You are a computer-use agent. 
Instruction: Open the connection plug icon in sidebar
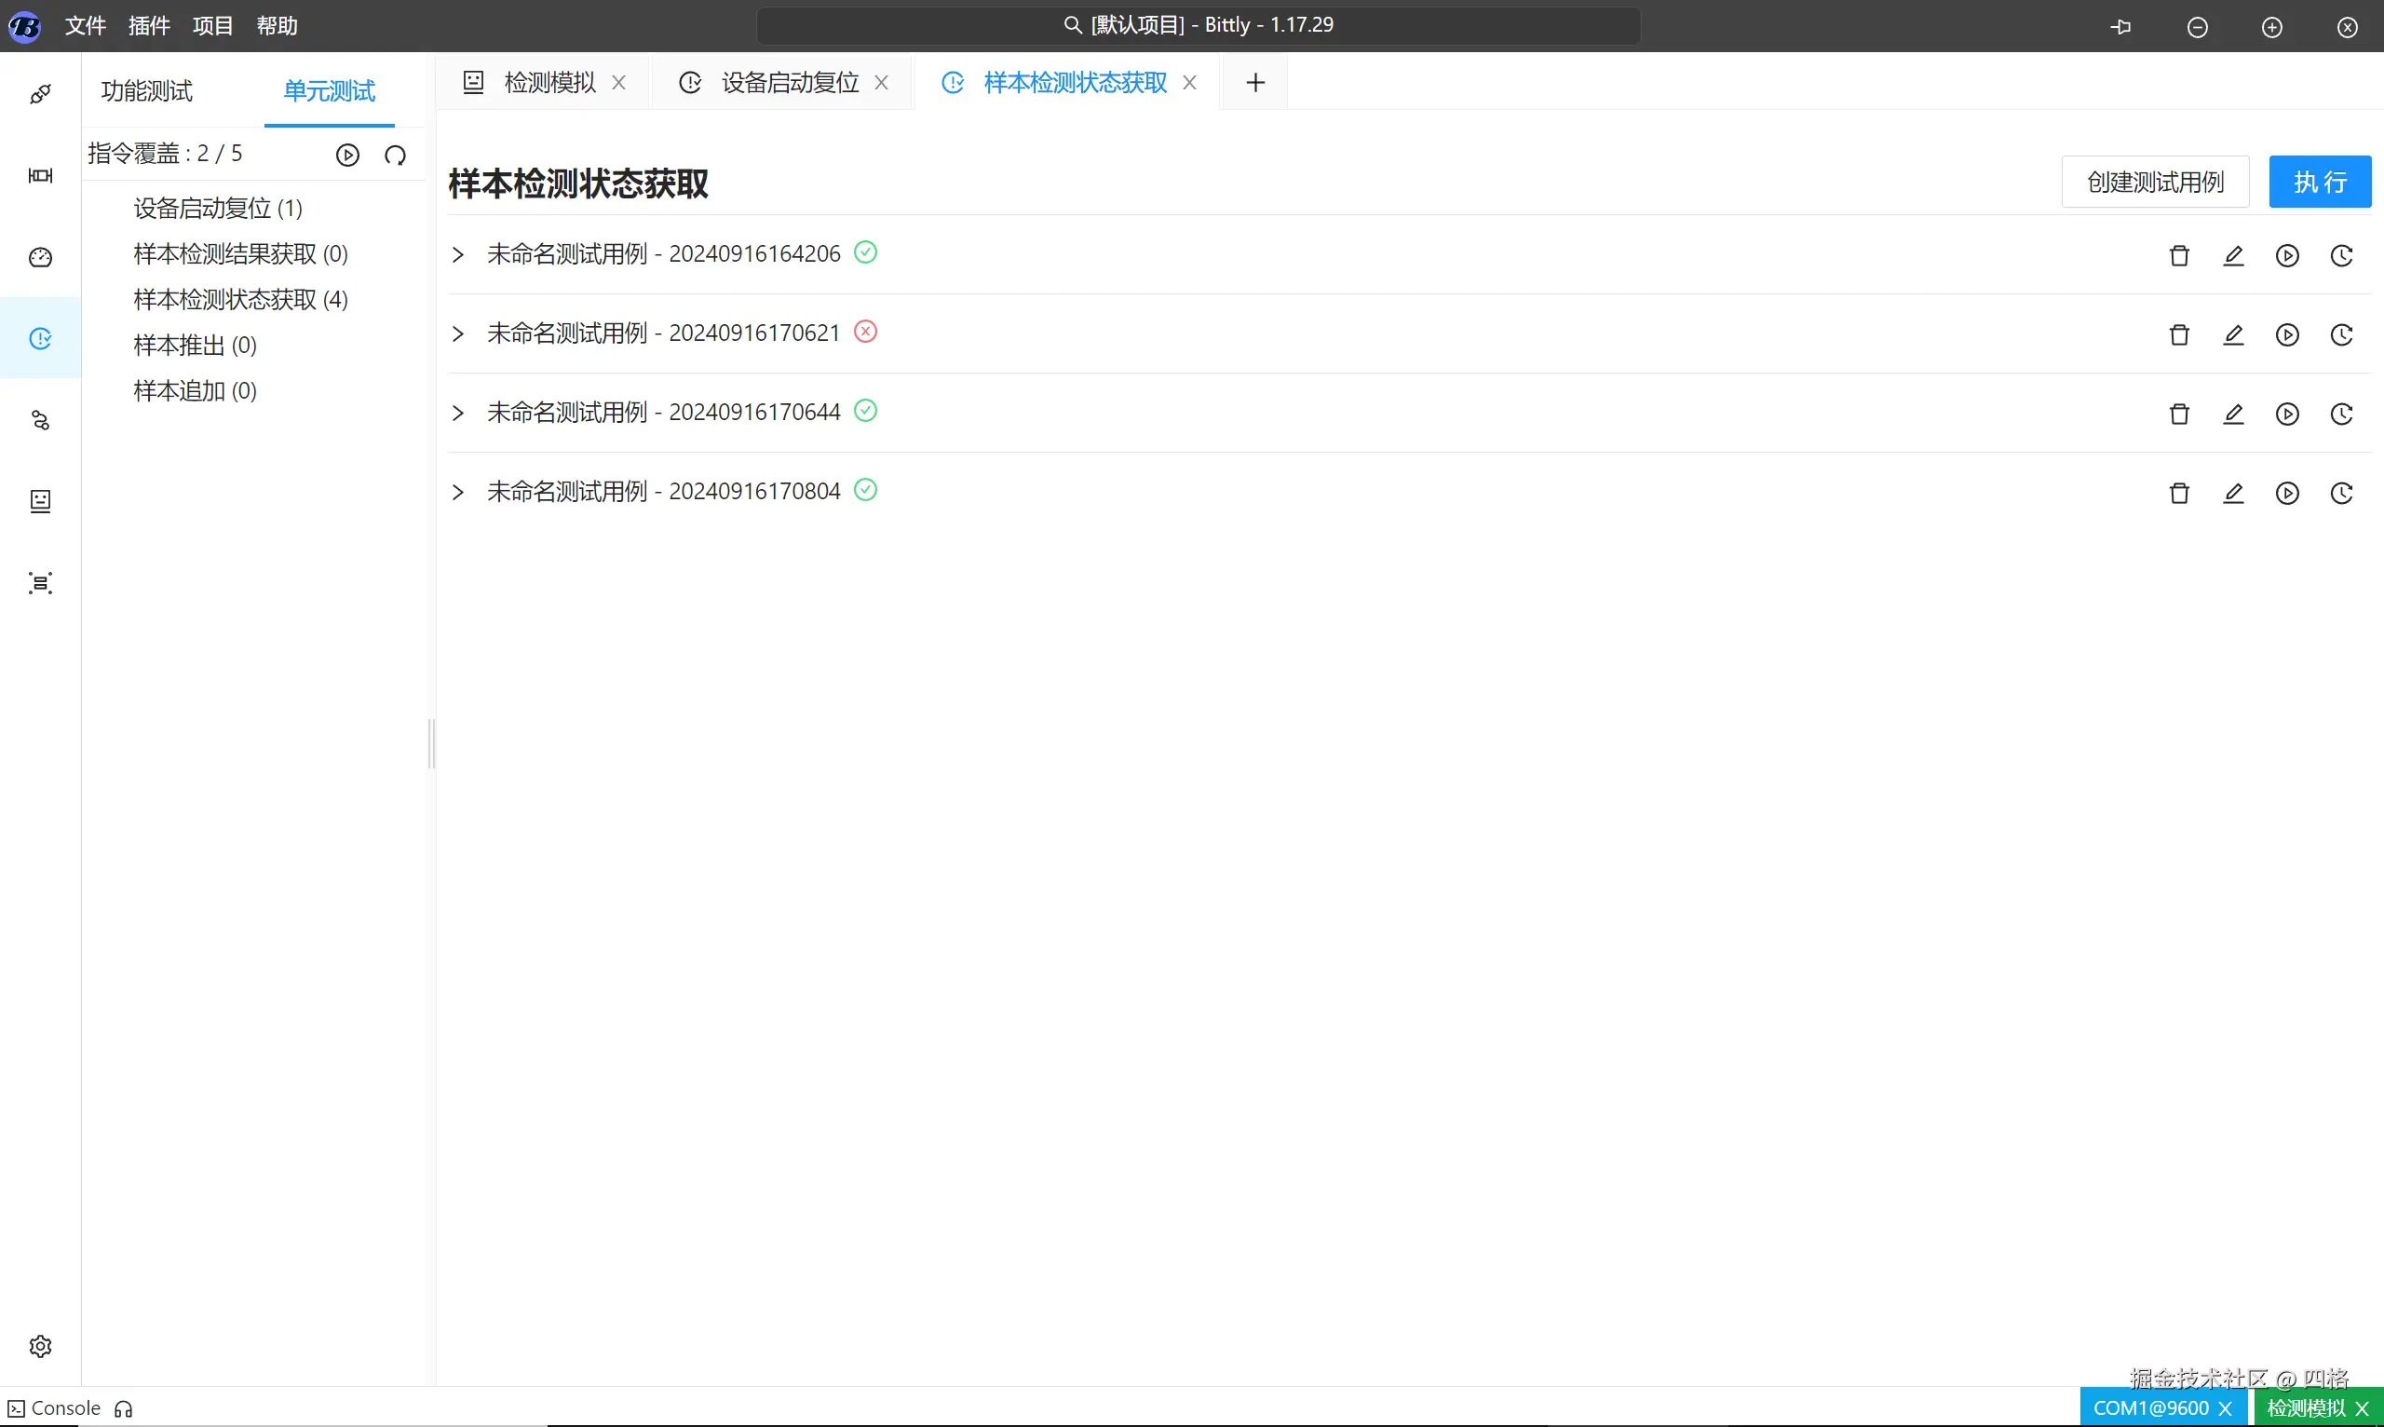(x=40, y=94)
